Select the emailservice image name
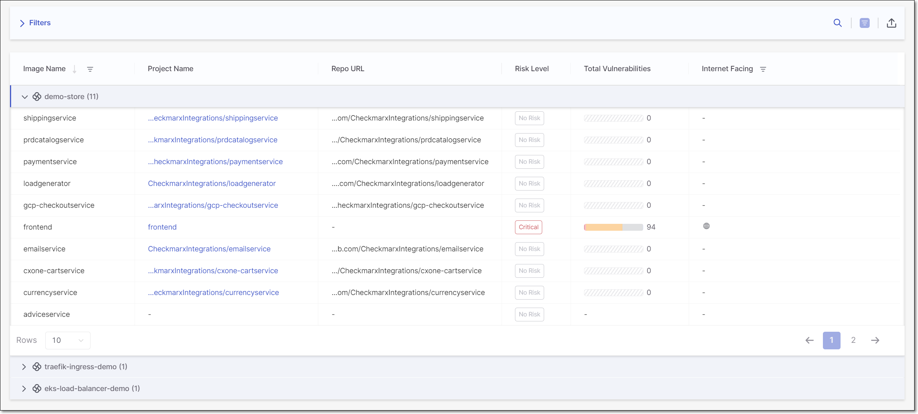918x414 pixels. pos(44,249)
